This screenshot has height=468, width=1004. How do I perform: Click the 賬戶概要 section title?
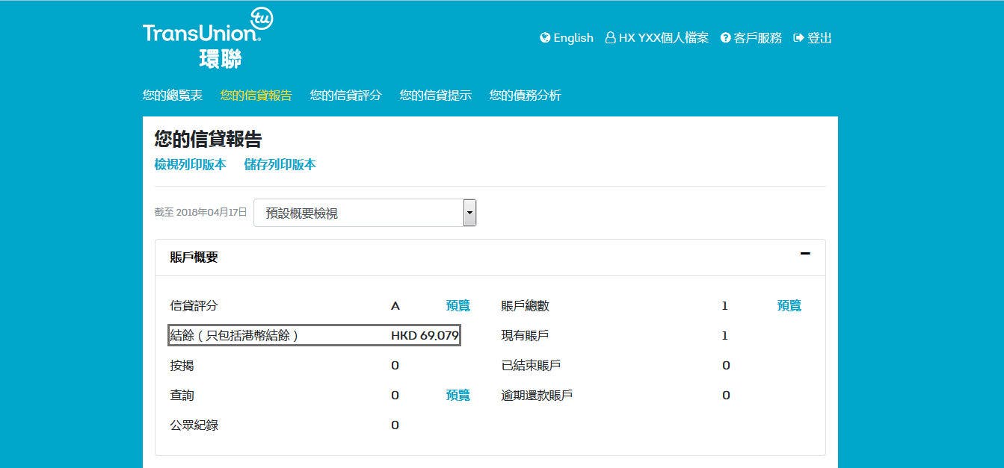194,258
